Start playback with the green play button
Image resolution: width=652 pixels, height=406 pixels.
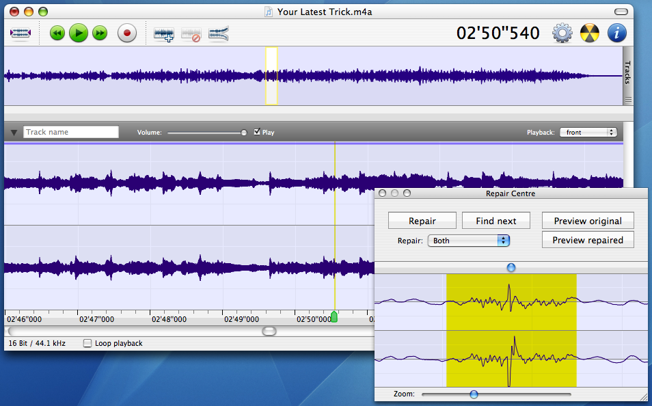point(79,33)
